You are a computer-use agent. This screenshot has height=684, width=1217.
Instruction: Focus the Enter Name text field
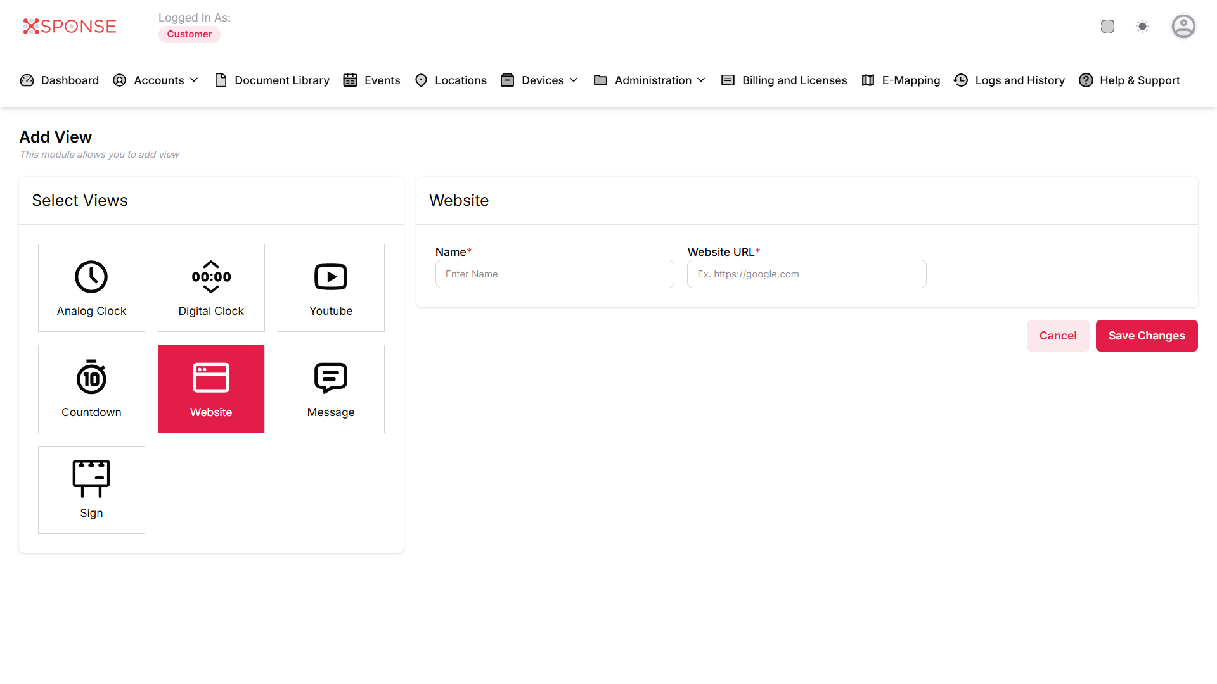point(555,274)
